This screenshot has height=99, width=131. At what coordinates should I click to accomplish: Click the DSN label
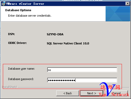(x=11, y=34)
